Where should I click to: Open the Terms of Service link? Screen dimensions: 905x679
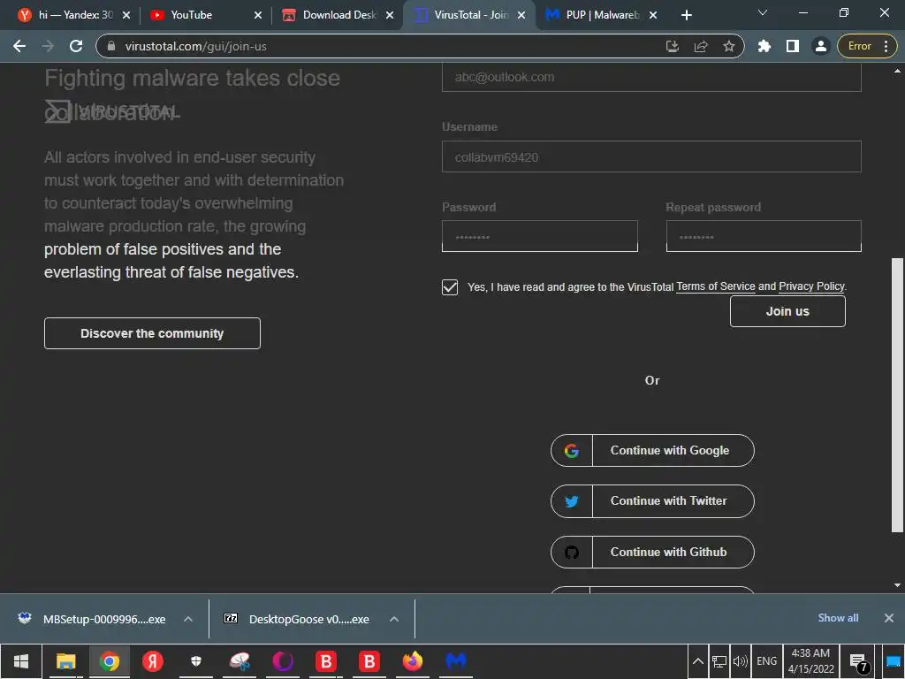point(716,286)
